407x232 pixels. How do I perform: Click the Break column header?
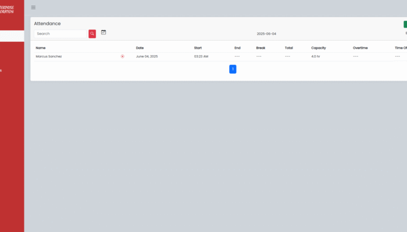[x=260, y=48]
